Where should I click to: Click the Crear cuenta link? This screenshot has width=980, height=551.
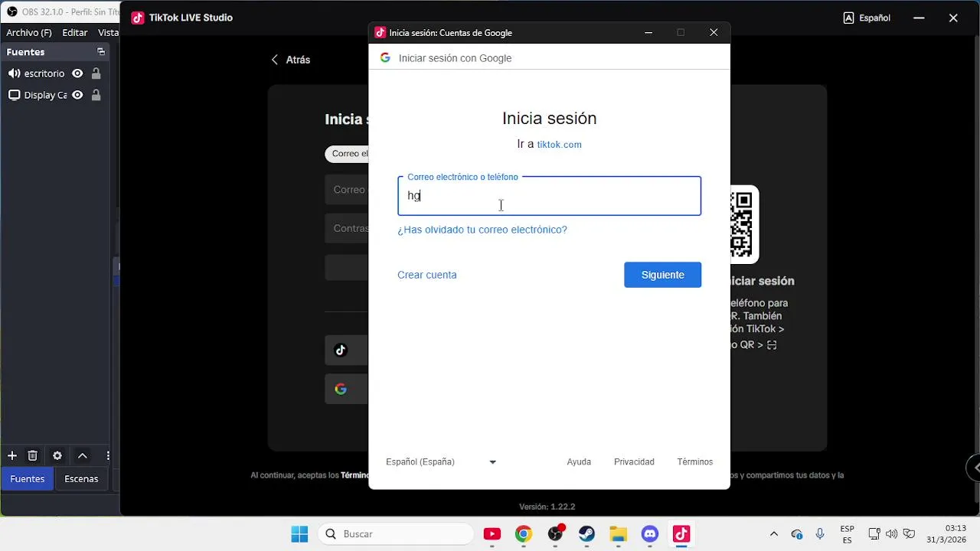(x=427, y=275)
